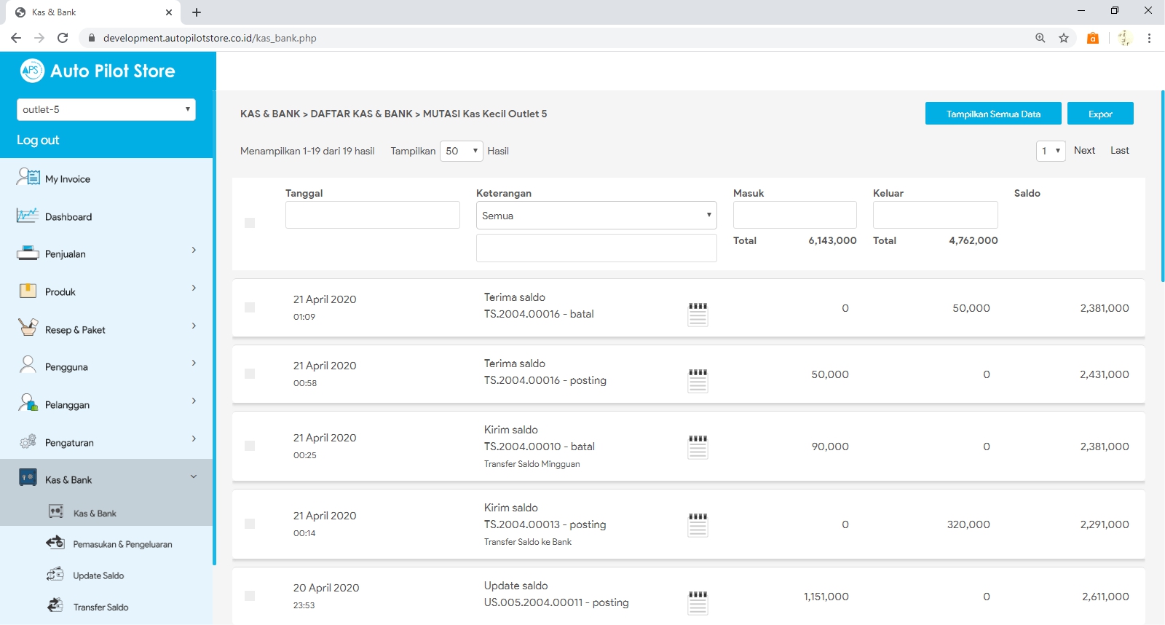This screenshot has width=1165, height=625.
Task: Click the Transfer Saldo sidebar icon
Action: 55,606
